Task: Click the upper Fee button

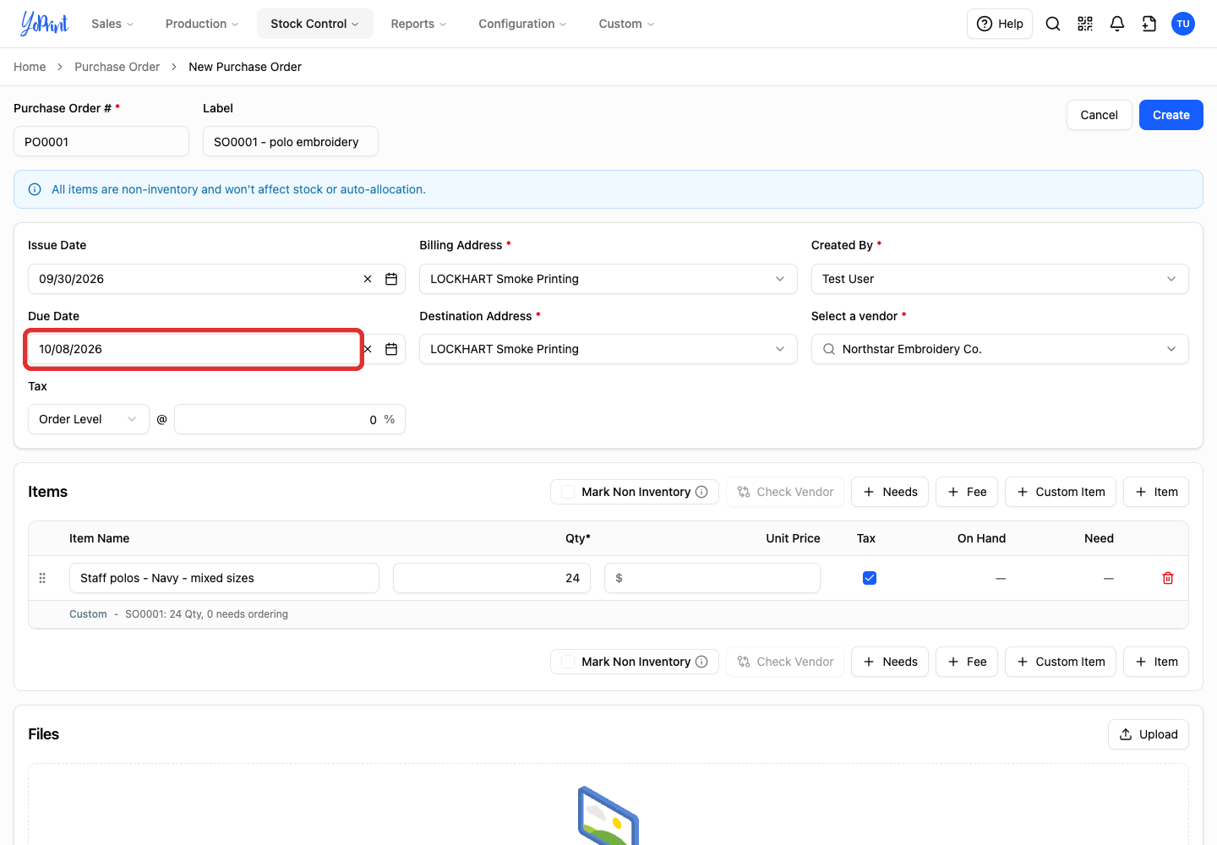Action: click(x=967, y=492)
